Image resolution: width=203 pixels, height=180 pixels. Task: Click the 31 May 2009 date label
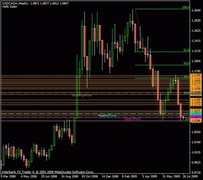point(171,176)
